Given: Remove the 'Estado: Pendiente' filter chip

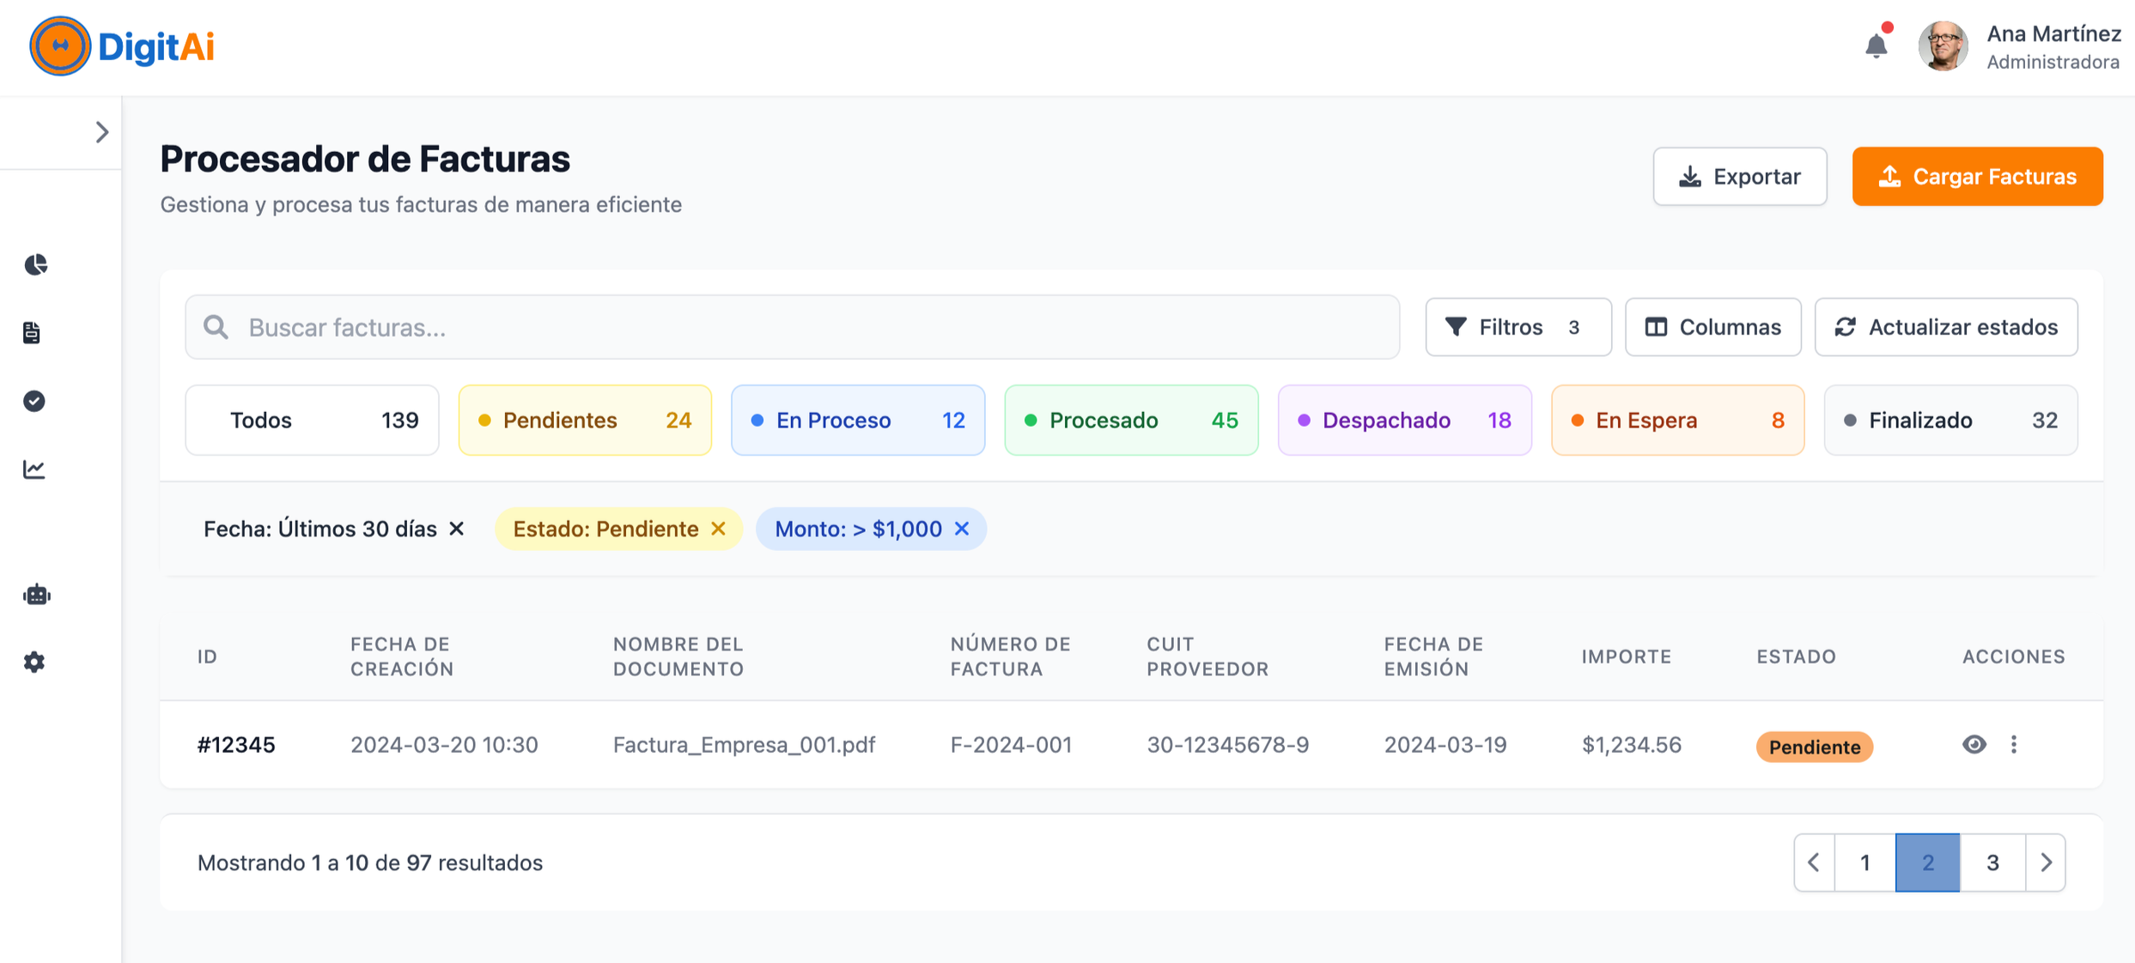Looking at the screenshot, I should tap(720, 529).
